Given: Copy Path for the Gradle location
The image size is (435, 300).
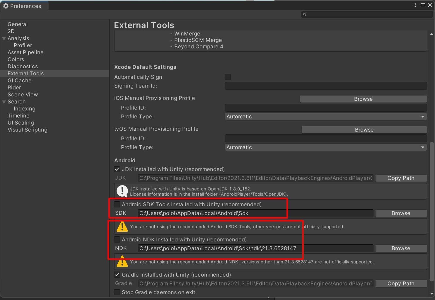Looking at the screenshot, I should [401, 283].
